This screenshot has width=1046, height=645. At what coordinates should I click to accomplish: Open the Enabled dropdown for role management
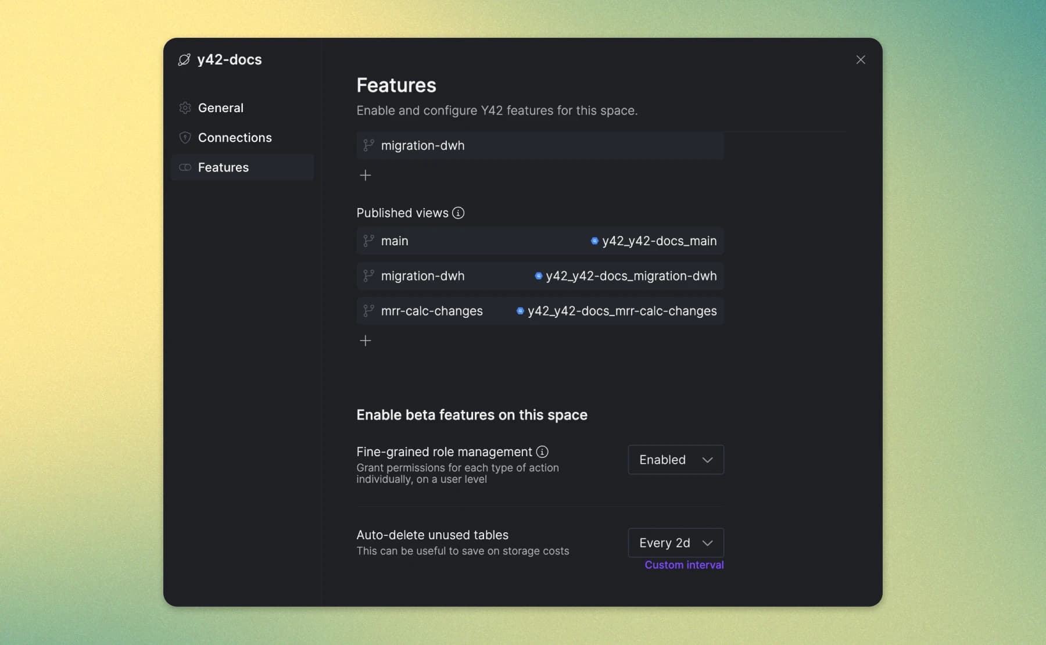pos(676,460)
